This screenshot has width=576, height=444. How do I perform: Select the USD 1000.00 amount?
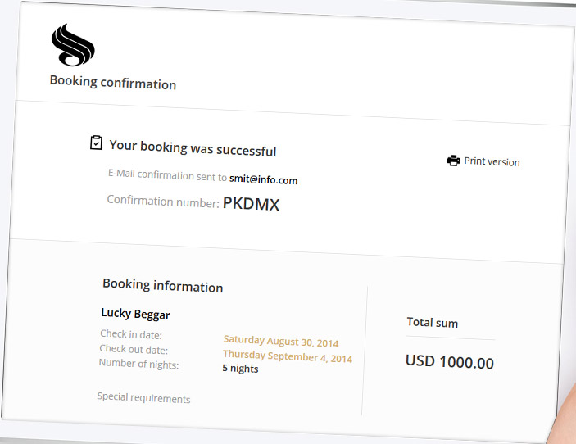(x=449, y=362)
